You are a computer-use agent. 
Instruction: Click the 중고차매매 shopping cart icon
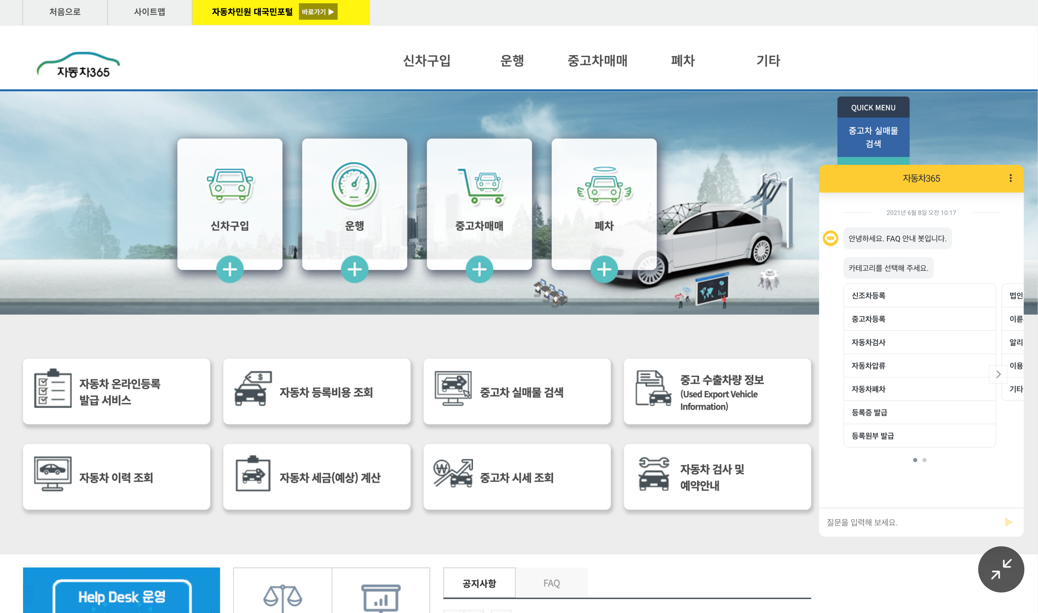(481, 186)
